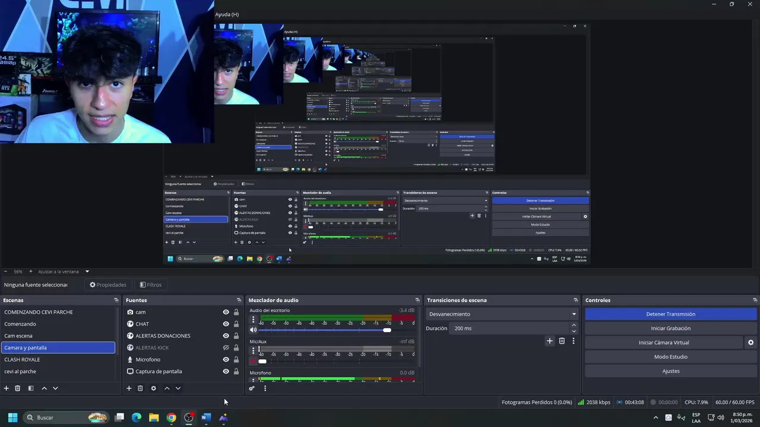
Task: Undock the Transiciones de escena panel
Action: (x=575, y=300)
